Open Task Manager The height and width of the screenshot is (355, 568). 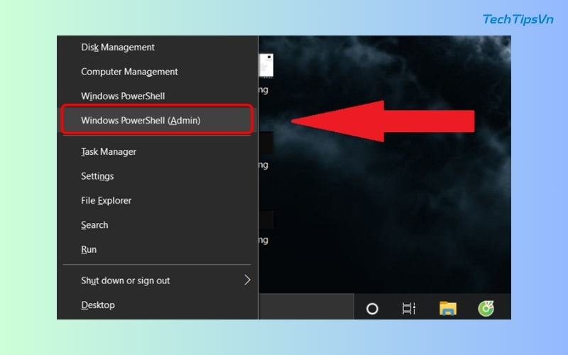click(157, 151)
